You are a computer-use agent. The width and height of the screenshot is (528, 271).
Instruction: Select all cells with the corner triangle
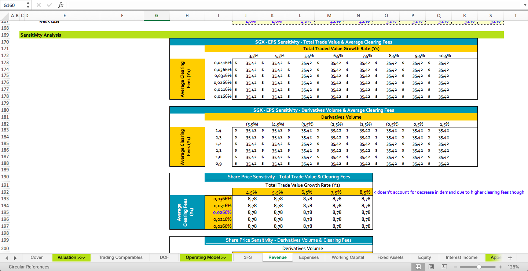pos(5,16)
